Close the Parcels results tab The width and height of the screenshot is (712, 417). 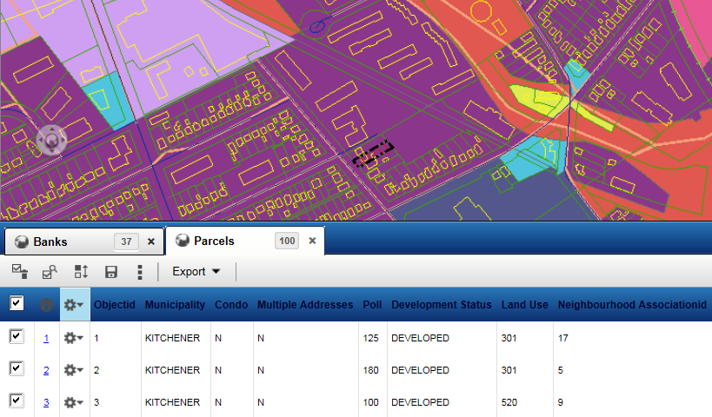311,242
